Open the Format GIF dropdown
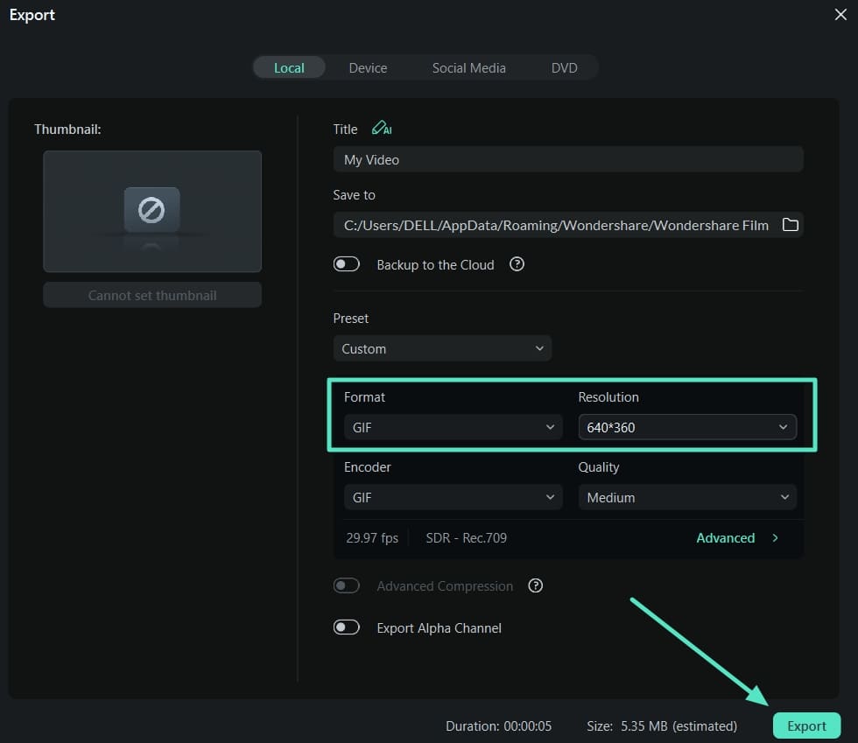858x743 pixels. (x=454, y=427)
